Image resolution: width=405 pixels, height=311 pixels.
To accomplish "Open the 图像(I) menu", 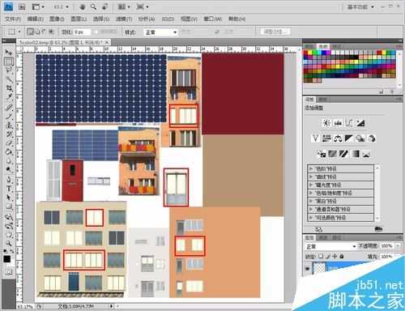I will click(57, 19).
